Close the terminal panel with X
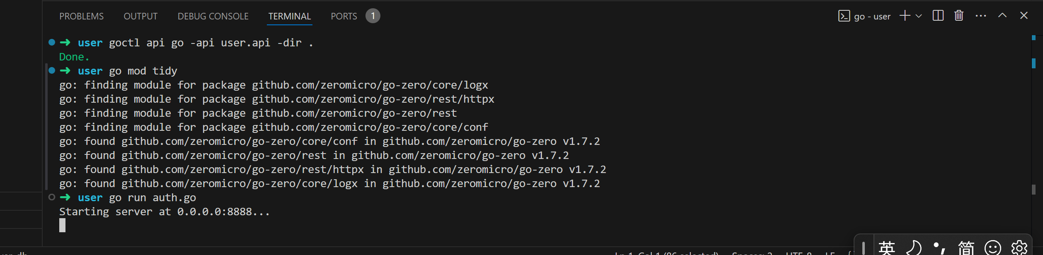The width and height of the screenshot is (1043, 255). [x=1024, y=16]
